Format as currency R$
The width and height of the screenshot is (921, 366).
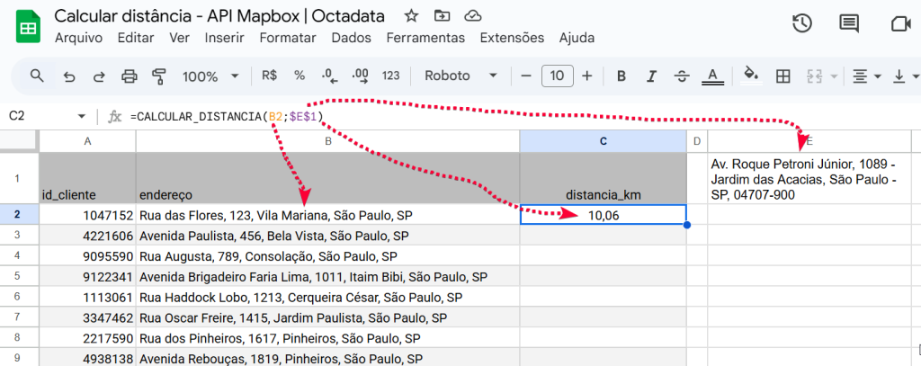point(270,76)
